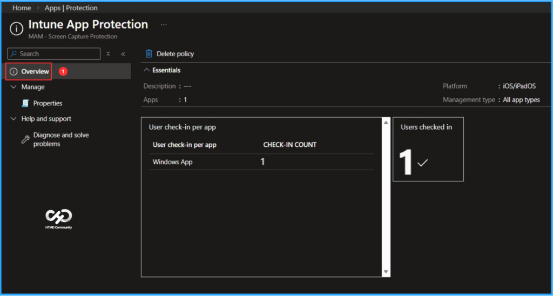Screen dimensions: 553x296
Task: Click the scrollbar down arrow
Action: 386,272
